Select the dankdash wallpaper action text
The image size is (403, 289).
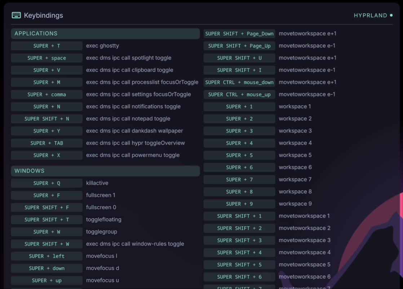pyautogui.click(x=134, y=131)
